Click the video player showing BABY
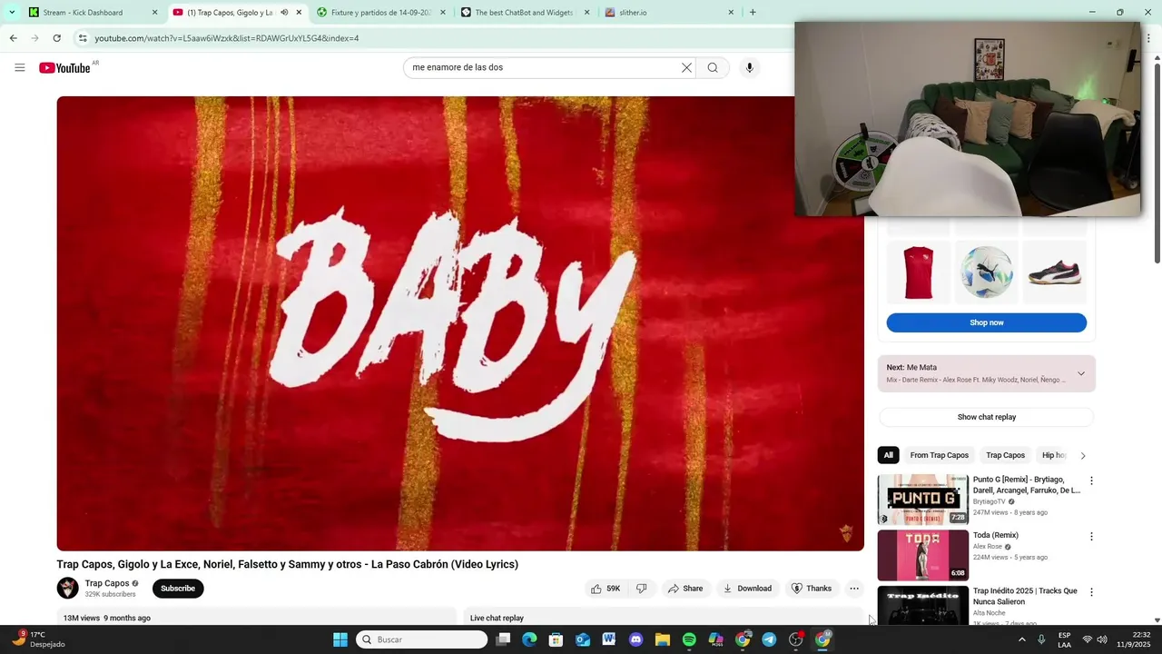Viewport: 1162px width, 654px height. pyautogui.click(x=460, y=323)
